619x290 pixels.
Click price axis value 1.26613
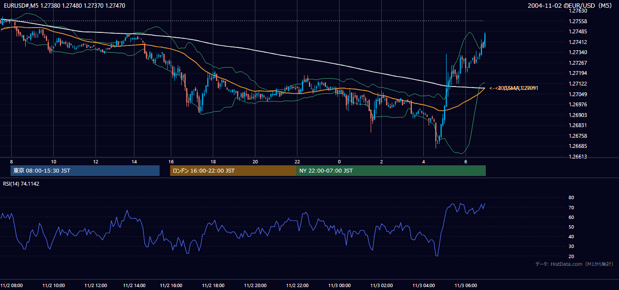click(577, 157)
